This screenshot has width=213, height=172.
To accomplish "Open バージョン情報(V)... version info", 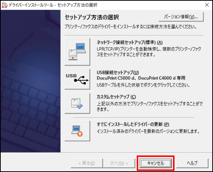I will pyautogui.click(x=181, y=17).
